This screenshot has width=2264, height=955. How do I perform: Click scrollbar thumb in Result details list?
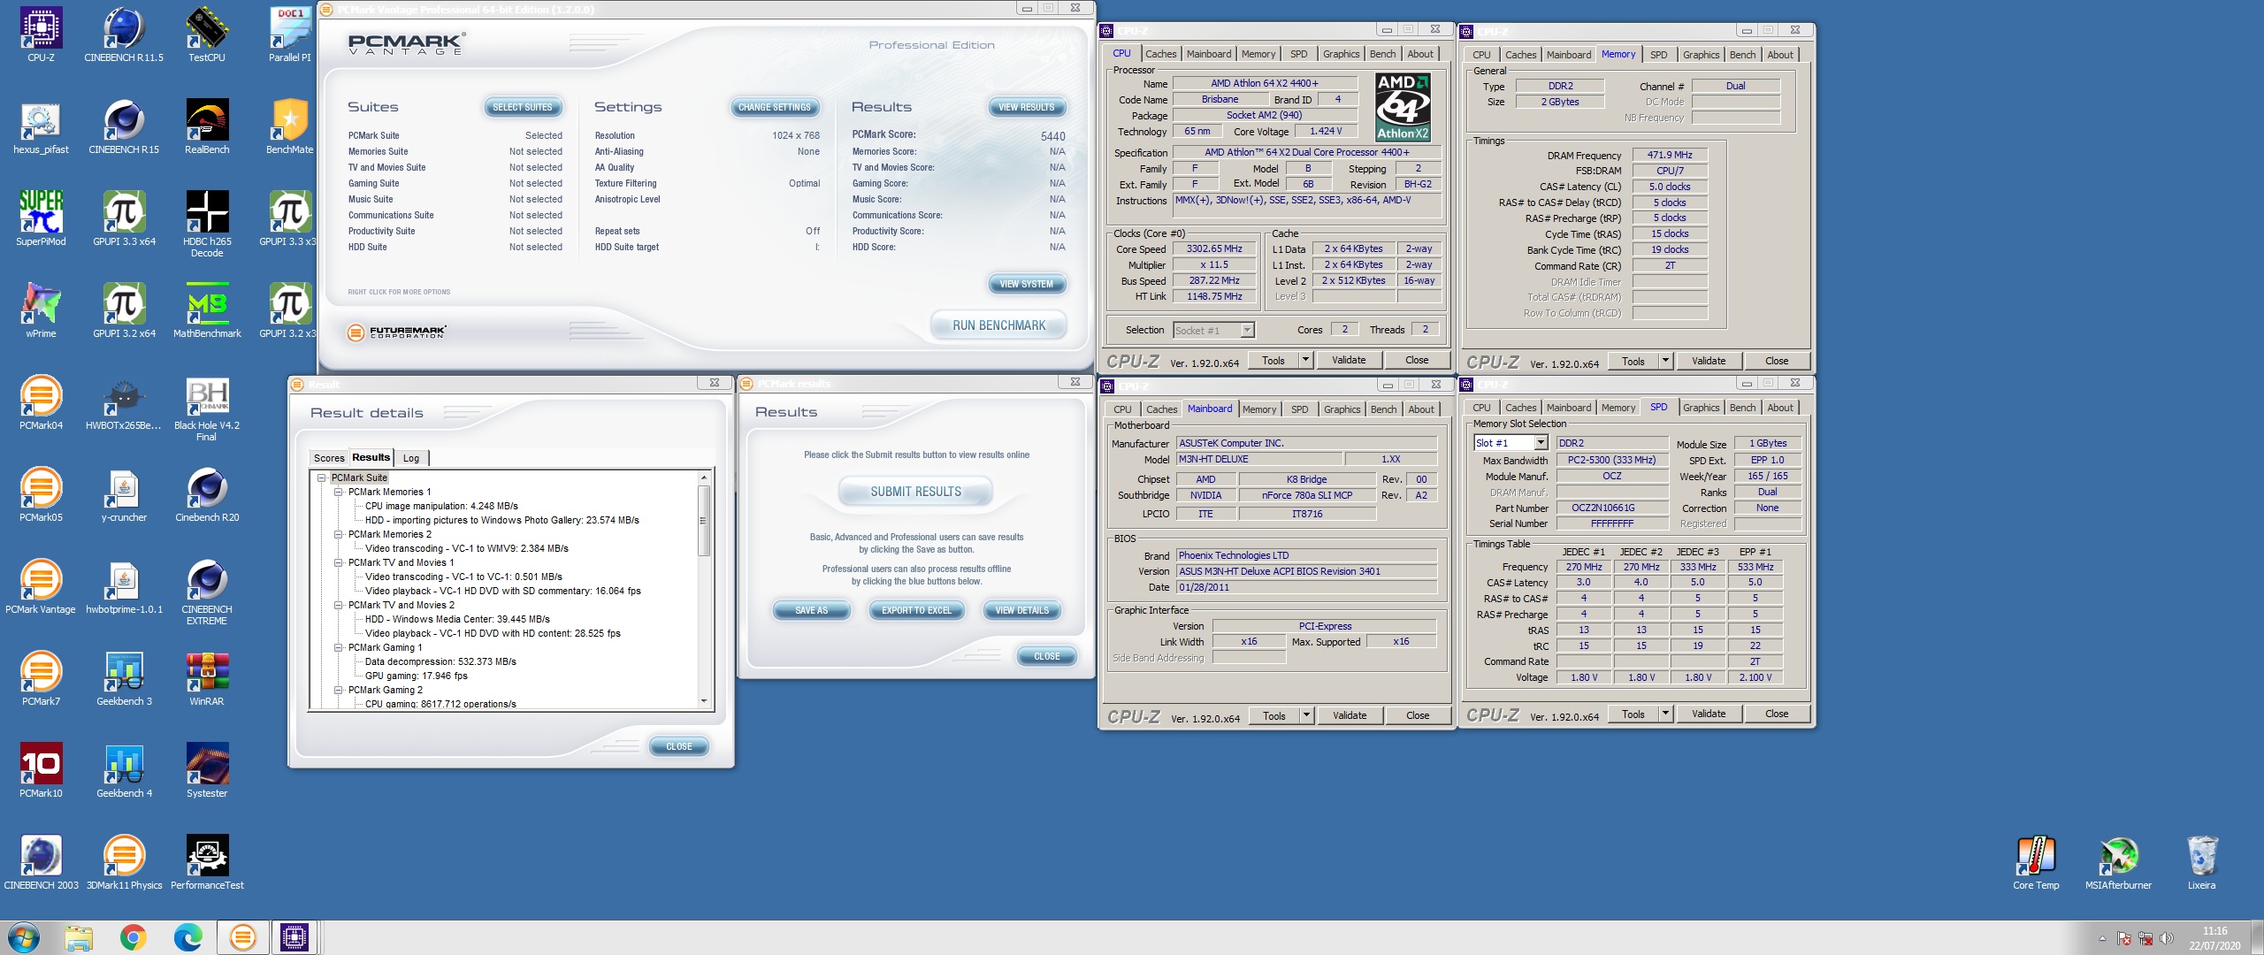(704, 520)
